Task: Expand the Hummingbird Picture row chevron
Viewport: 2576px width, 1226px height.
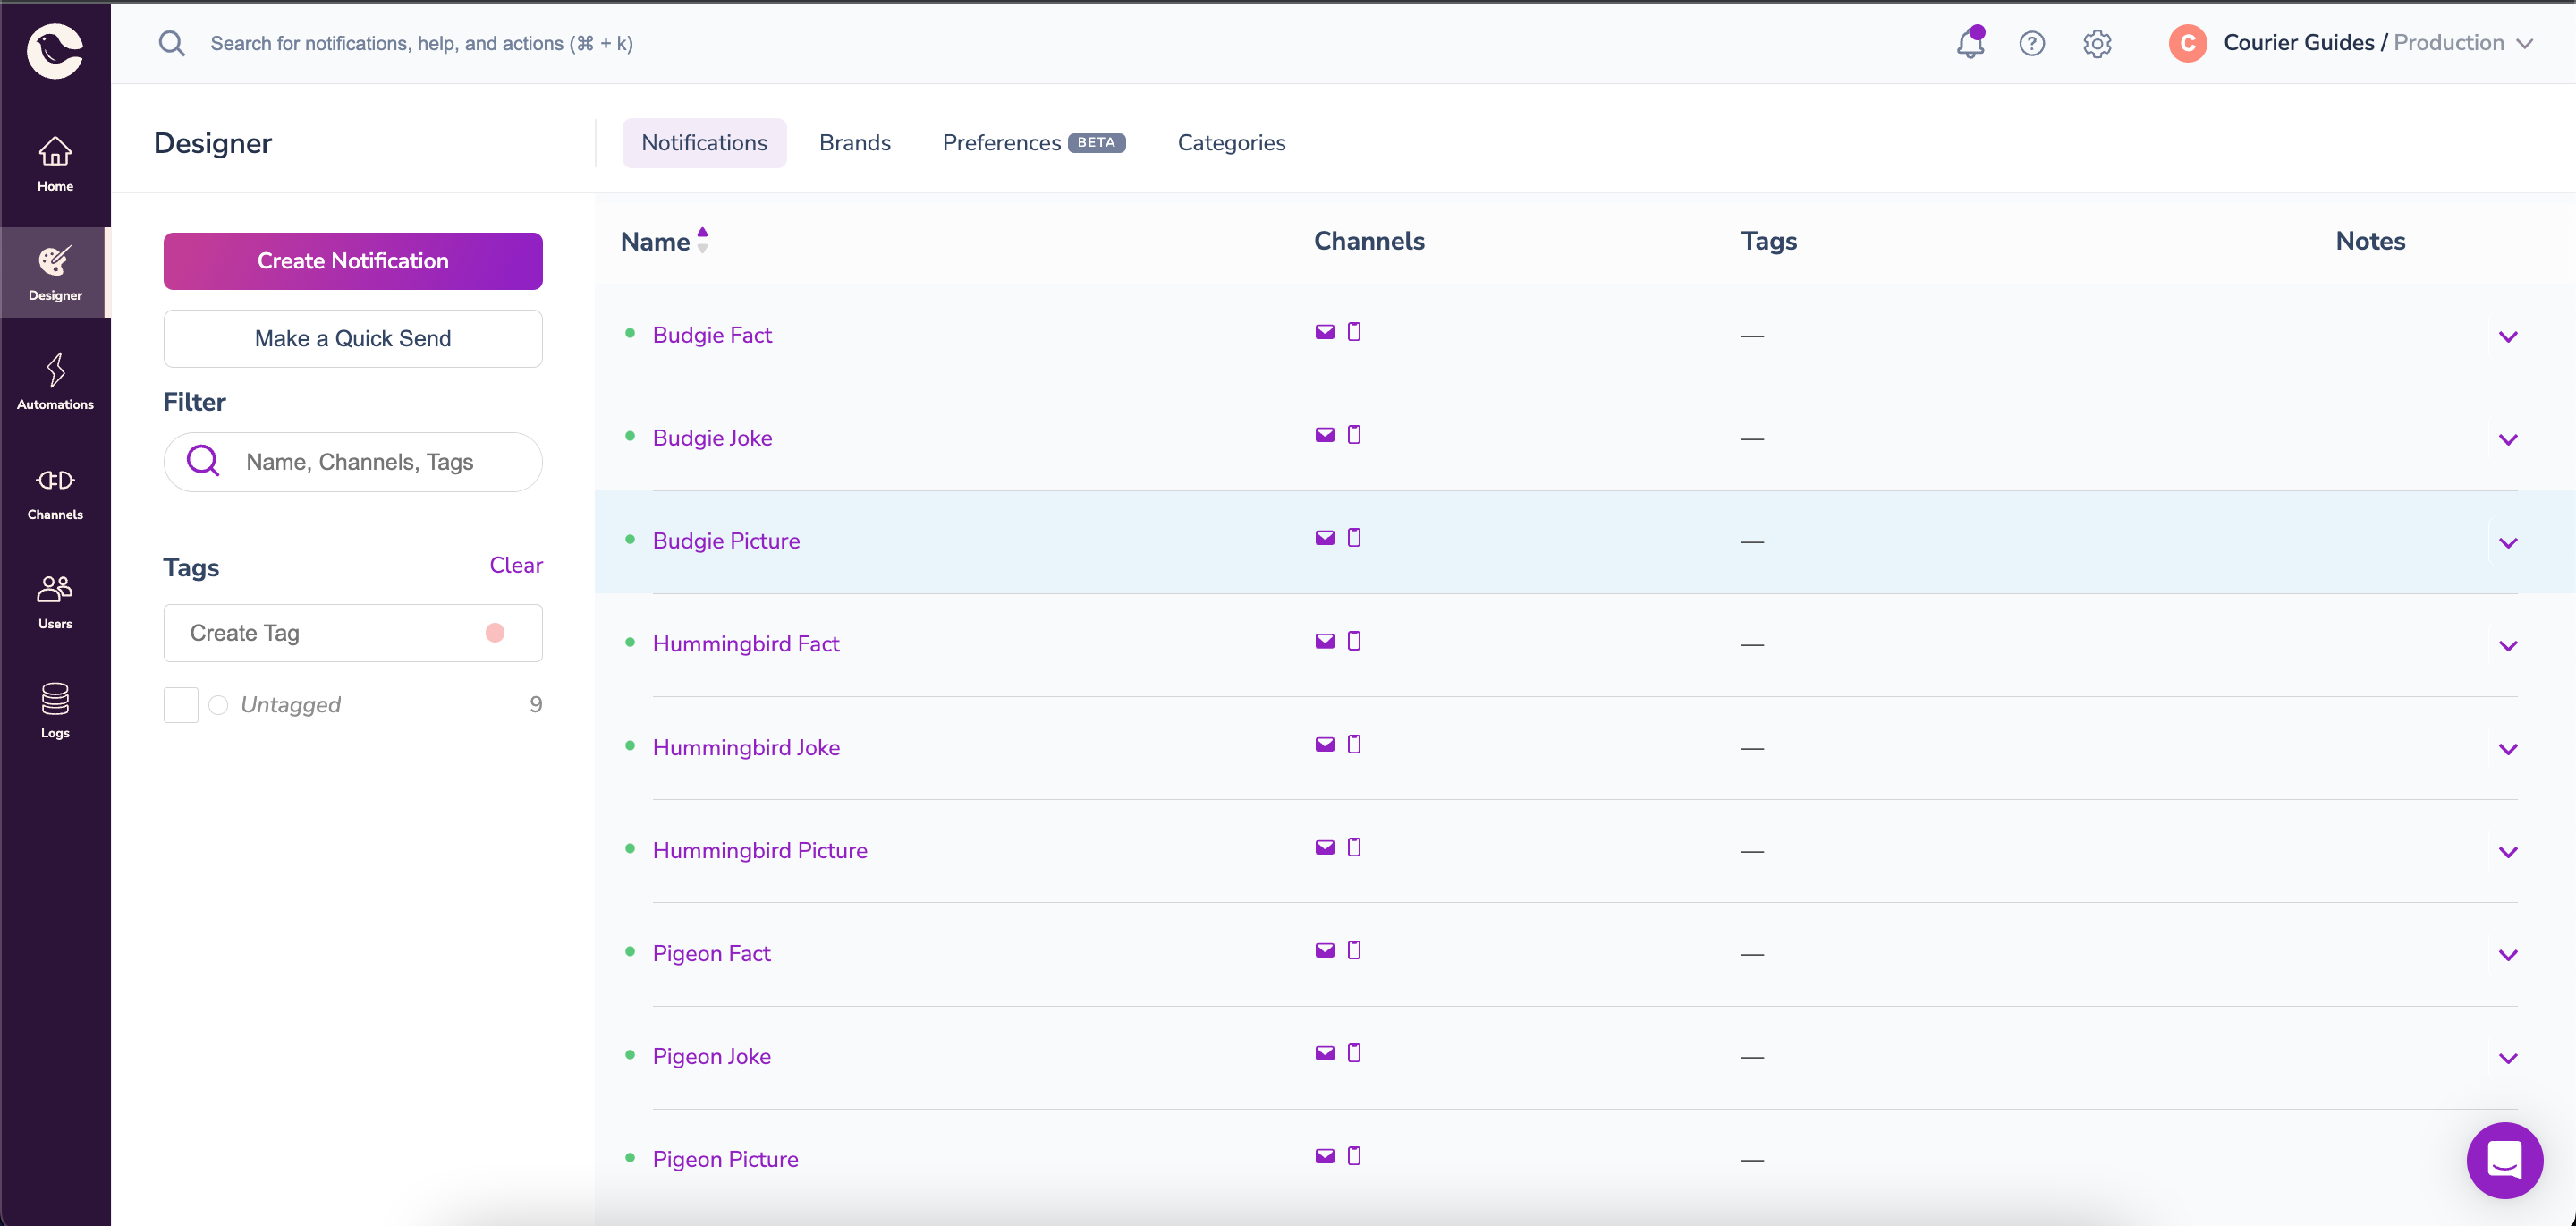Action: click(x=2508, y=852)
